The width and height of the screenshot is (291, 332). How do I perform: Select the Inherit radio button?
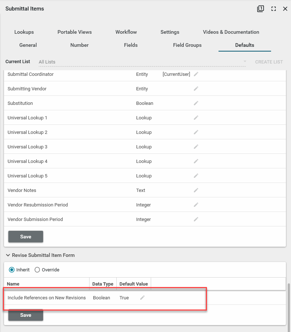click(x=12, y=270)
